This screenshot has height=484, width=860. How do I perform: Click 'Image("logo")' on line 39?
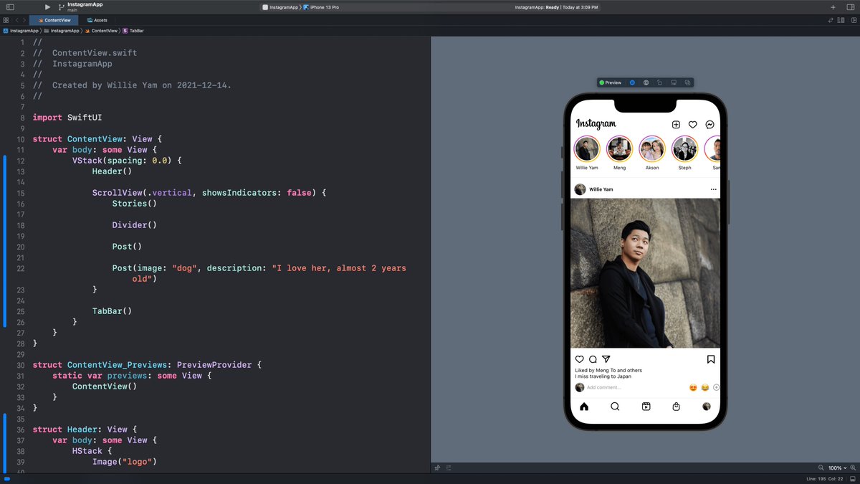(x=124, y=462)
